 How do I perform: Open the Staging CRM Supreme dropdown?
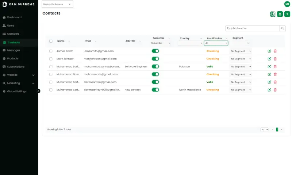(x=57, y=4)
